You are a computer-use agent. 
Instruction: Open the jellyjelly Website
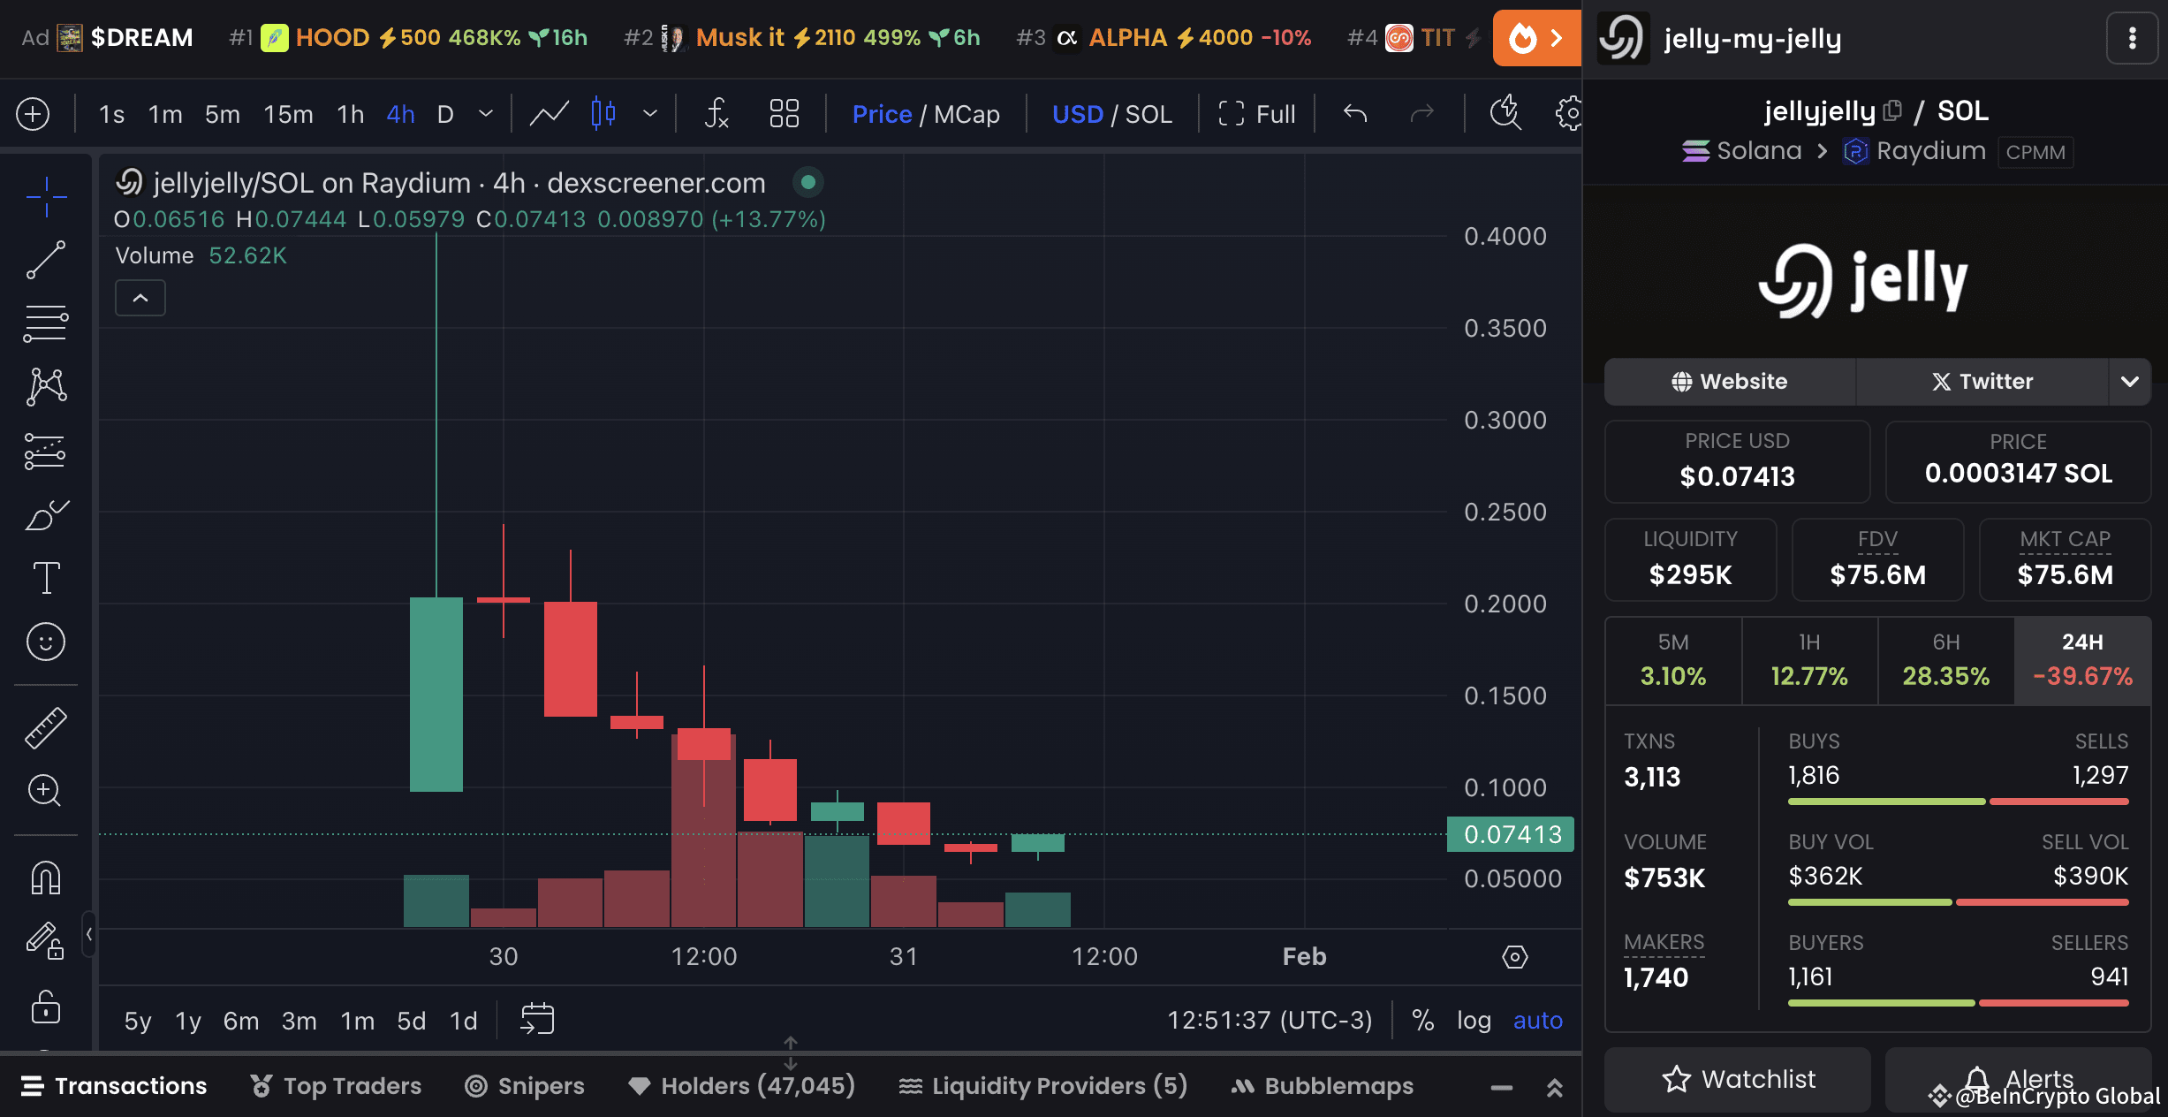click(1729, 381)
